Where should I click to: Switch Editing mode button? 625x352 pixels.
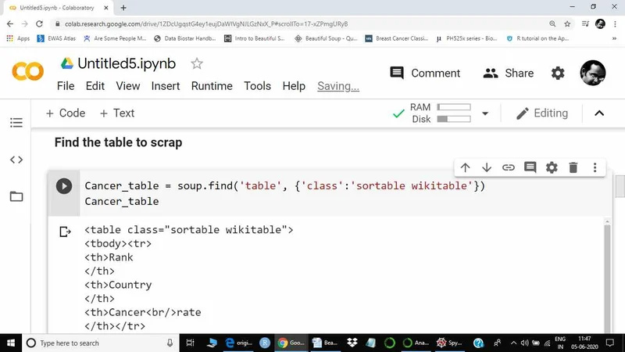pyautogui.click(x=541, y=113)
